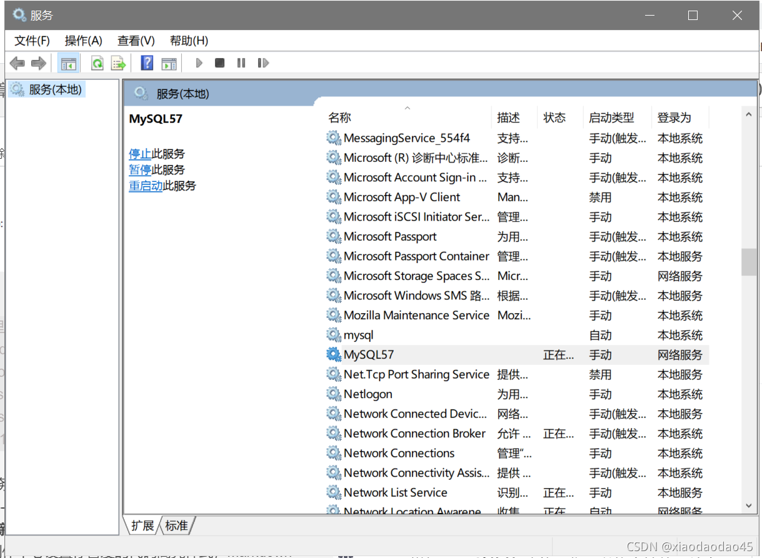
Task: Click the show/hide action pane icon
Action: (169, 63)
